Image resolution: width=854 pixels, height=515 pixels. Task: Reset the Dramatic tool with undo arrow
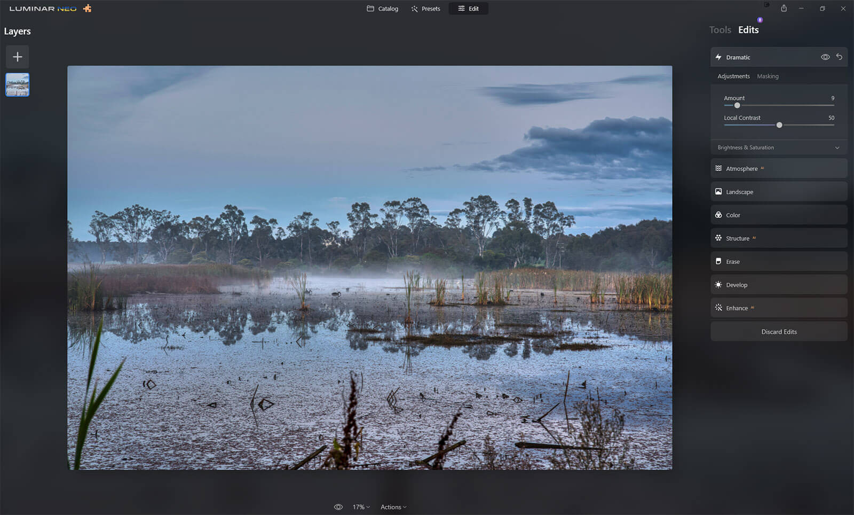point(839,57)
